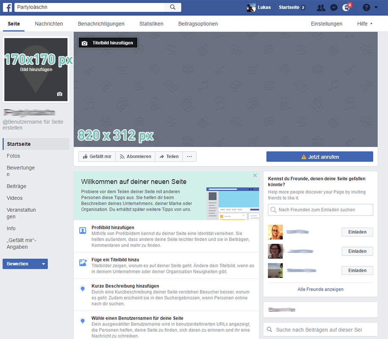The height and width of the screenshot is (339, 388).
Task: Open Nachrichten tab
Action: (x=49, y=24)
